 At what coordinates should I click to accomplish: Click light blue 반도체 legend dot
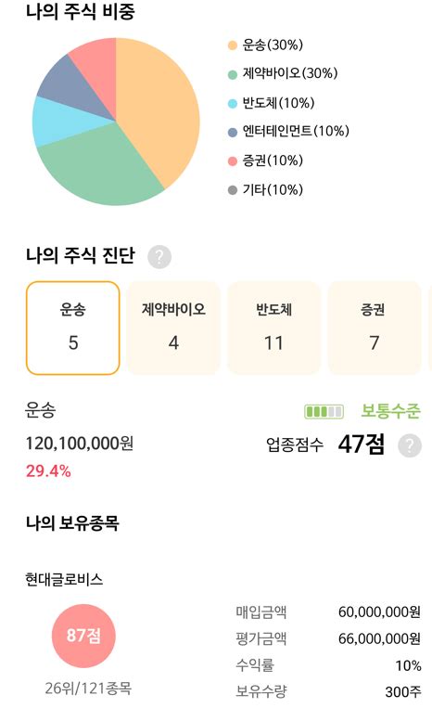233,103
